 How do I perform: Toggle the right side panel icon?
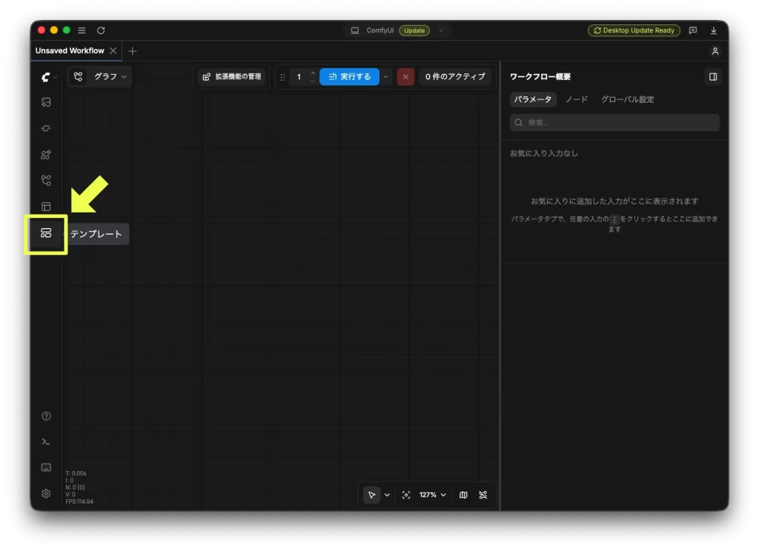pyautogui.click(x=713, y=76)
